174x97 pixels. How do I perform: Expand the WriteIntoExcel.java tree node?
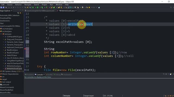pos(3,66)
